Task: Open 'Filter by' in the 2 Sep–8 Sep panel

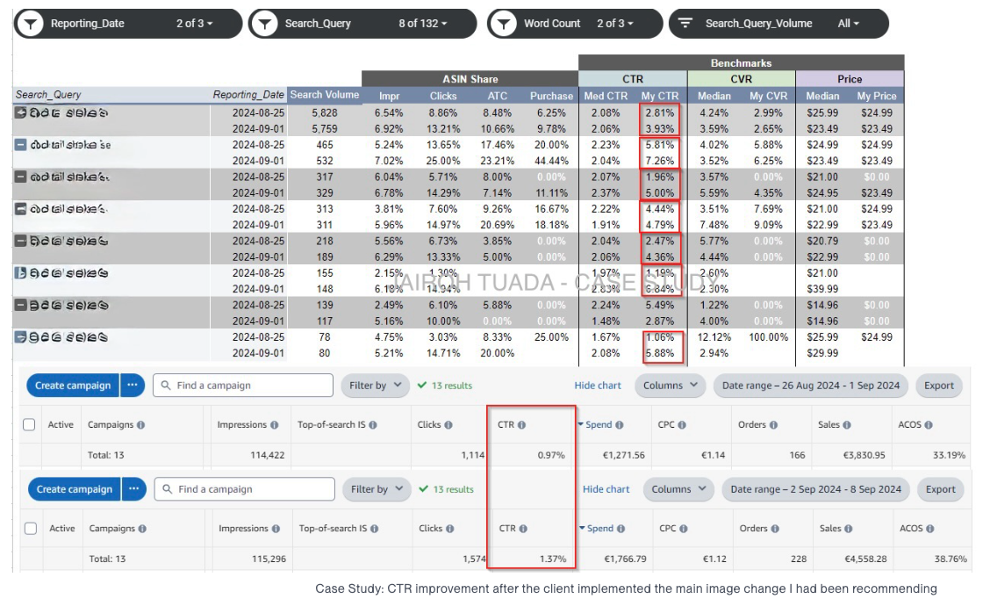Action: [377, 489]
